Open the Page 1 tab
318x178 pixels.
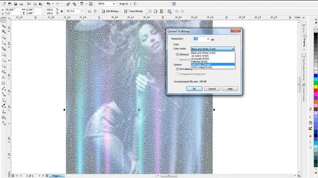tap(57, 176)
